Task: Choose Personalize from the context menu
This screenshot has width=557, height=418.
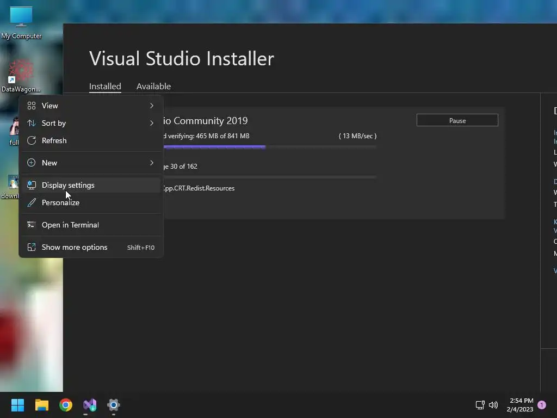Action: (91, 202)
